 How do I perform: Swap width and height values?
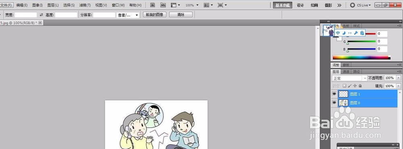(41, 15)
